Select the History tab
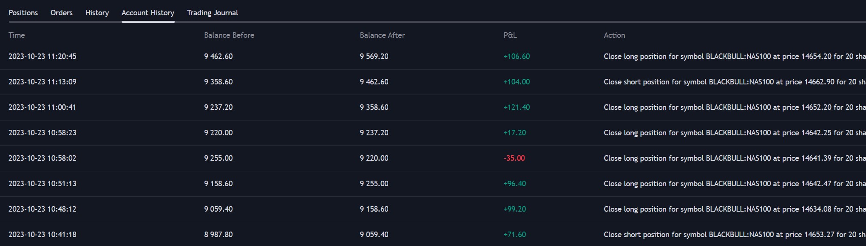The width and height of the screenshot is (866, 246). point(97,13)
